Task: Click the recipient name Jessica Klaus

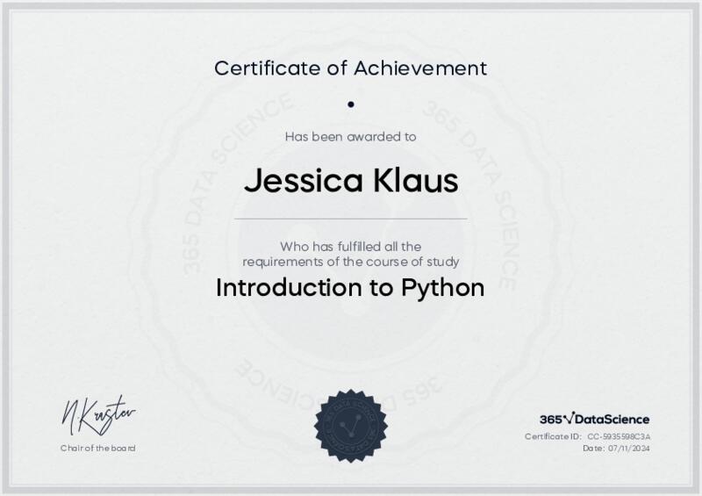Action: tap(351, 181)
